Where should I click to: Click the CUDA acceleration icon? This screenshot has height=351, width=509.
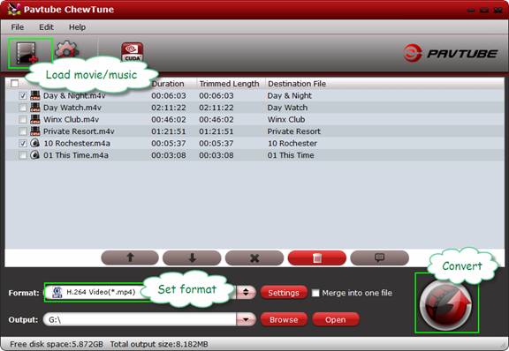[133, 52]
